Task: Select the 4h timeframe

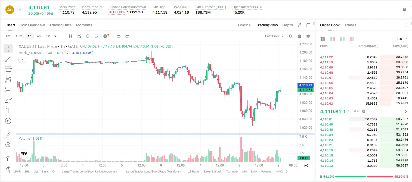Action: tap(39, 36)
